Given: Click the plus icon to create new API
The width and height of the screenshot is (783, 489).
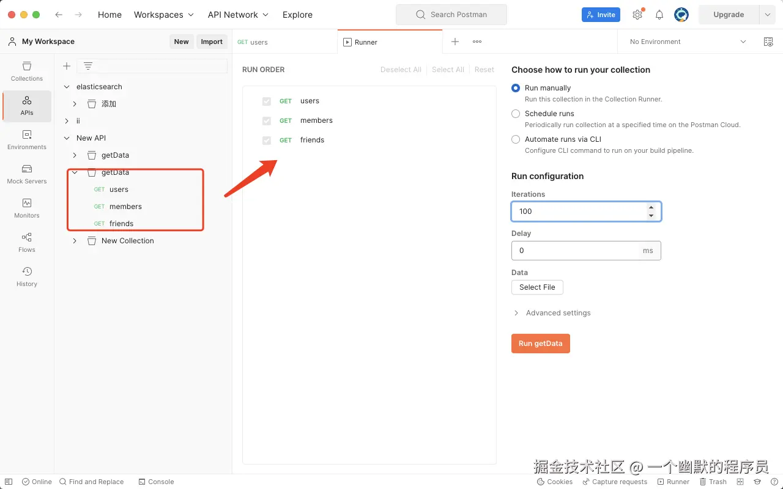Looking at the screenshot, I should tap(67, 66).
